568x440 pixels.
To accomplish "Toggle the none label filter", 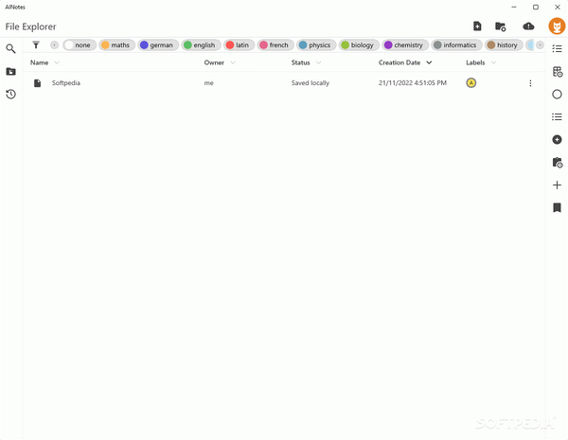I will 80,44.
